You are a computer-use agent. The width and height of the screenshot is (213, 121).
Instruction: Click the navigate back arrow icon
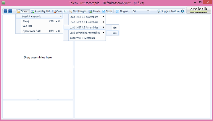(5, 11)
